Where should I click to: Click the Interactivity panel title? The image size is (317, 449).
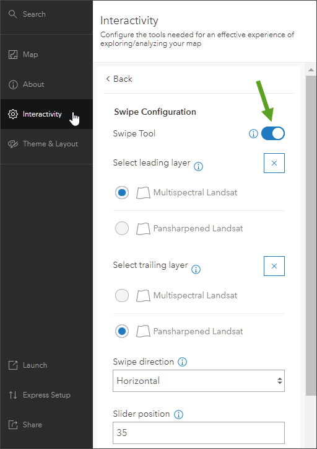129,21
